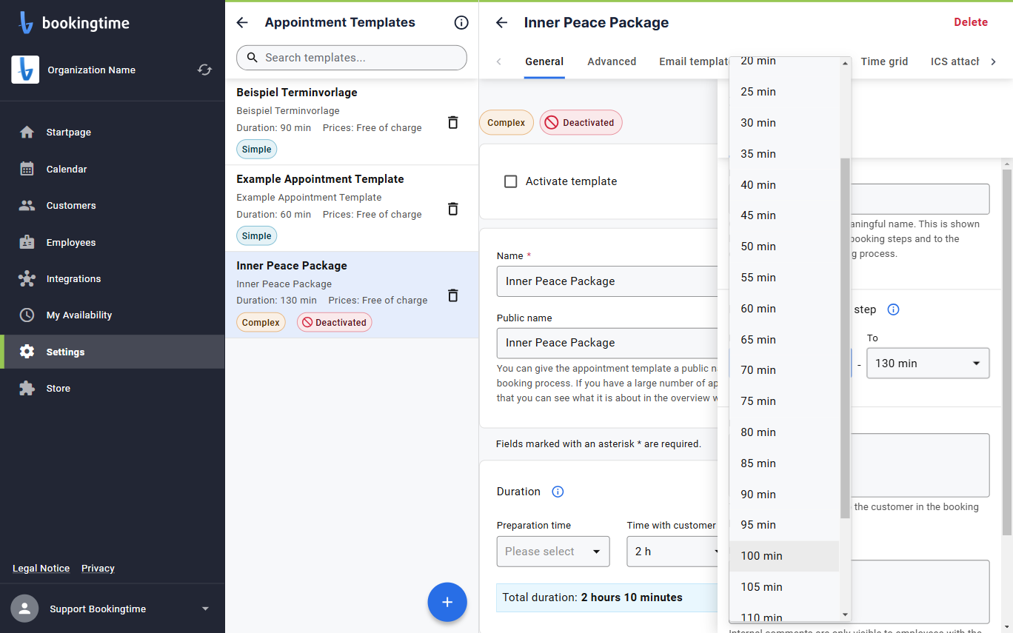This screenshot has width=1013, height=633.
Task: Open the Time grid tab
Action: coord(884,61)
